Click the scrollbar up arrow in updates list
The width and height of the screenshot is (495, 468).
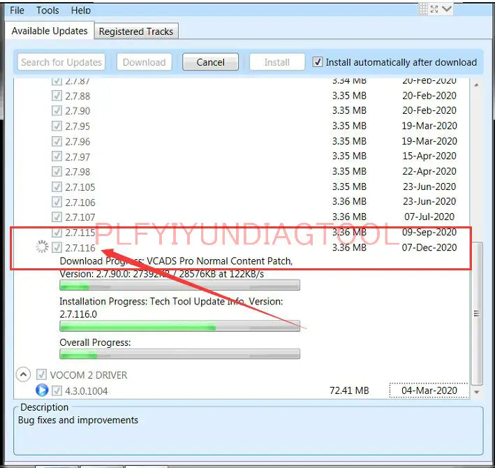[x=476, y=85]
